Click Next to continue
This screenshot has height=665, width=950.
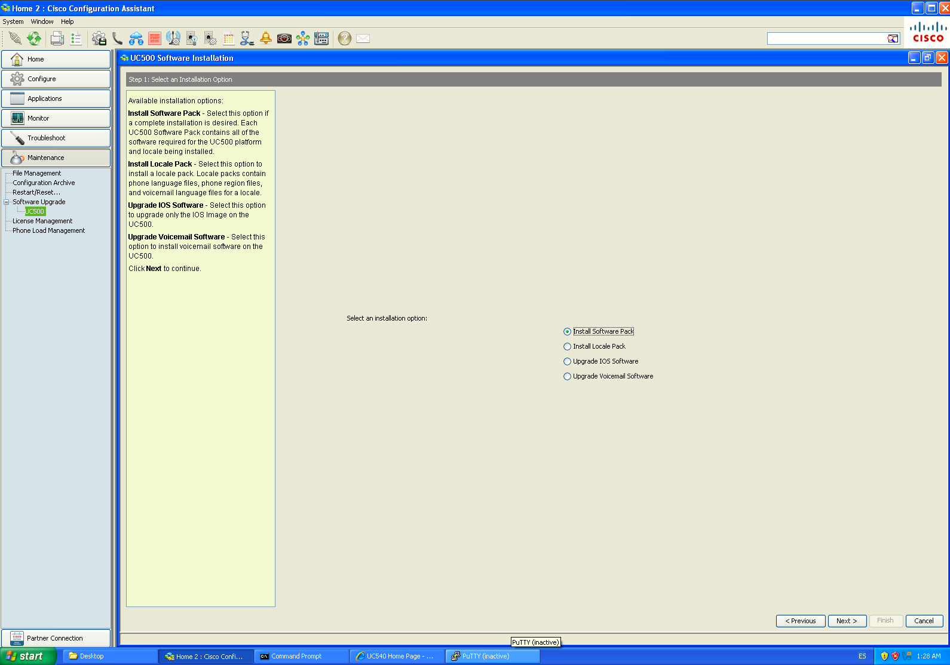click(x=847, y=621)
